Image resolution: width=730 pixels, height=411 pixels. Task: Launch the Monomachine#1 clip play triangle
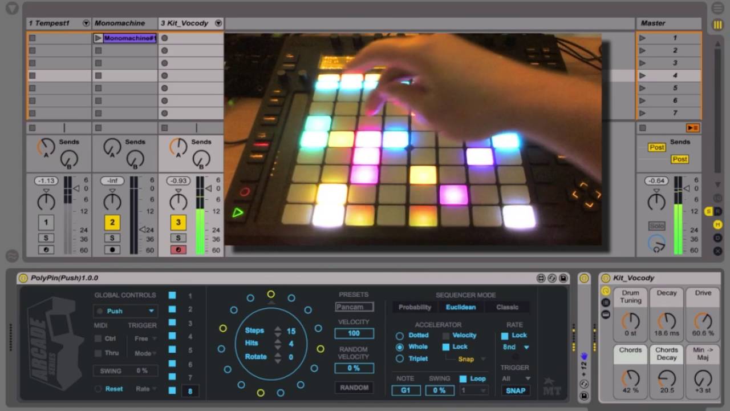(98, 38)
